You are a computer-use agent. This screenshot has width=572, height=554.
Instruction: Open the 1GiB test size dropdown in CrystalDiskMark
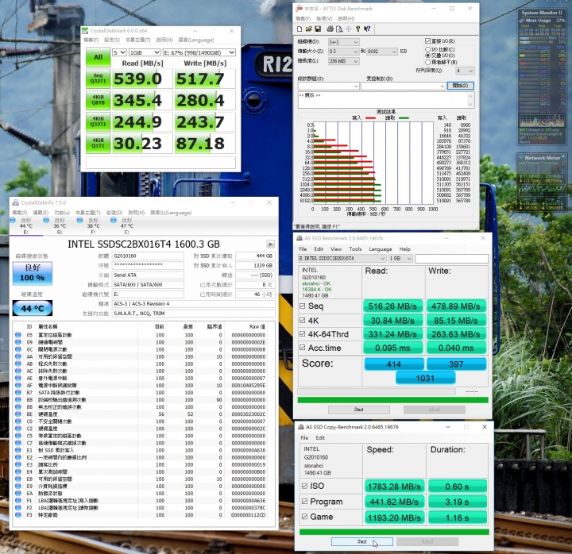[145, 52]
